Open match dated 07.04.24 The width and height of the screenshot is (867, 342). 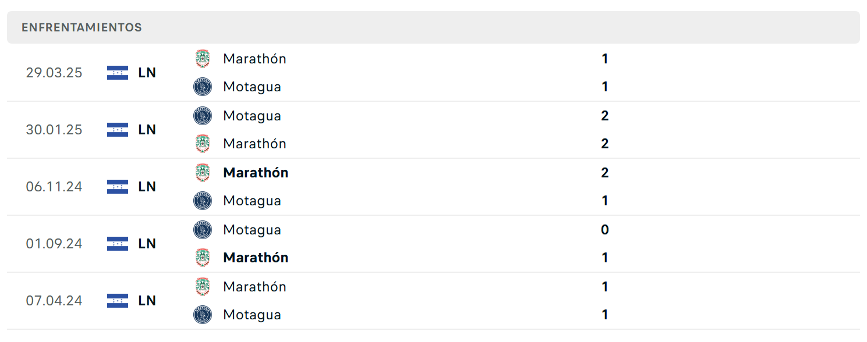point(433,301)
